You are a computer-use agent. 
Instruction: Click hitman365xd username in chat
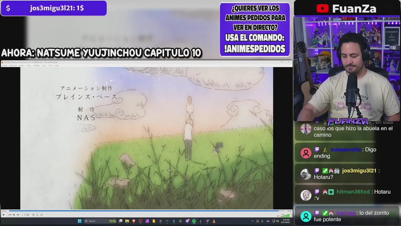pos(353,192)
